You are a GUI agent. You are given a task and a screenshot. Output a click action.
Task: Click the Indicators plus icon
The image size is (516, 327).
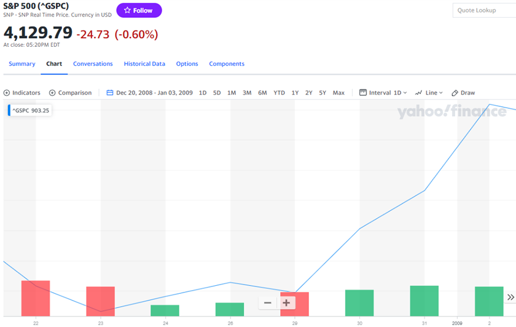click(7, 93)
